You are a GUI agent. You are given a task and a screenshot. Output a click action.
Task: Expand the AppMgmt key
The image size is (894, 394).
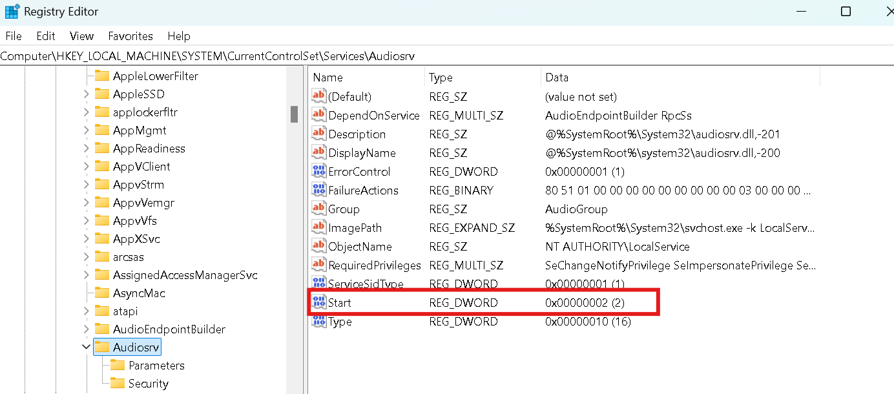tap(86, 130)
